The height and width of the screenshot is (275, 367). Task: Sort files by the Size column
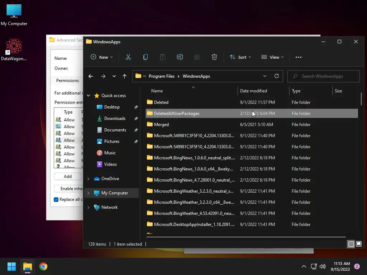[345, 91]
